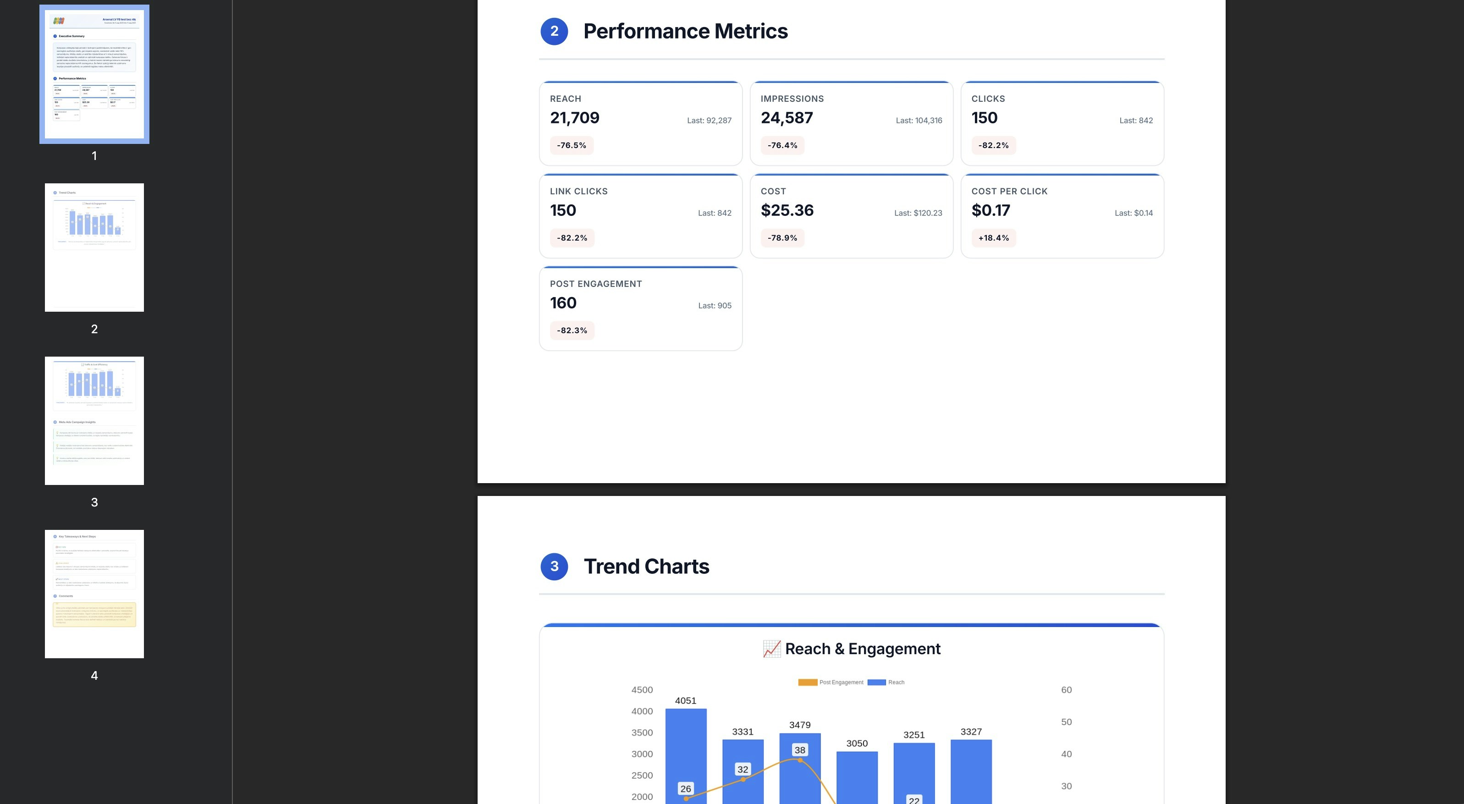The image size is (1464, 804).
Task: Click the left axis label 4500
Action: point(642,690)
